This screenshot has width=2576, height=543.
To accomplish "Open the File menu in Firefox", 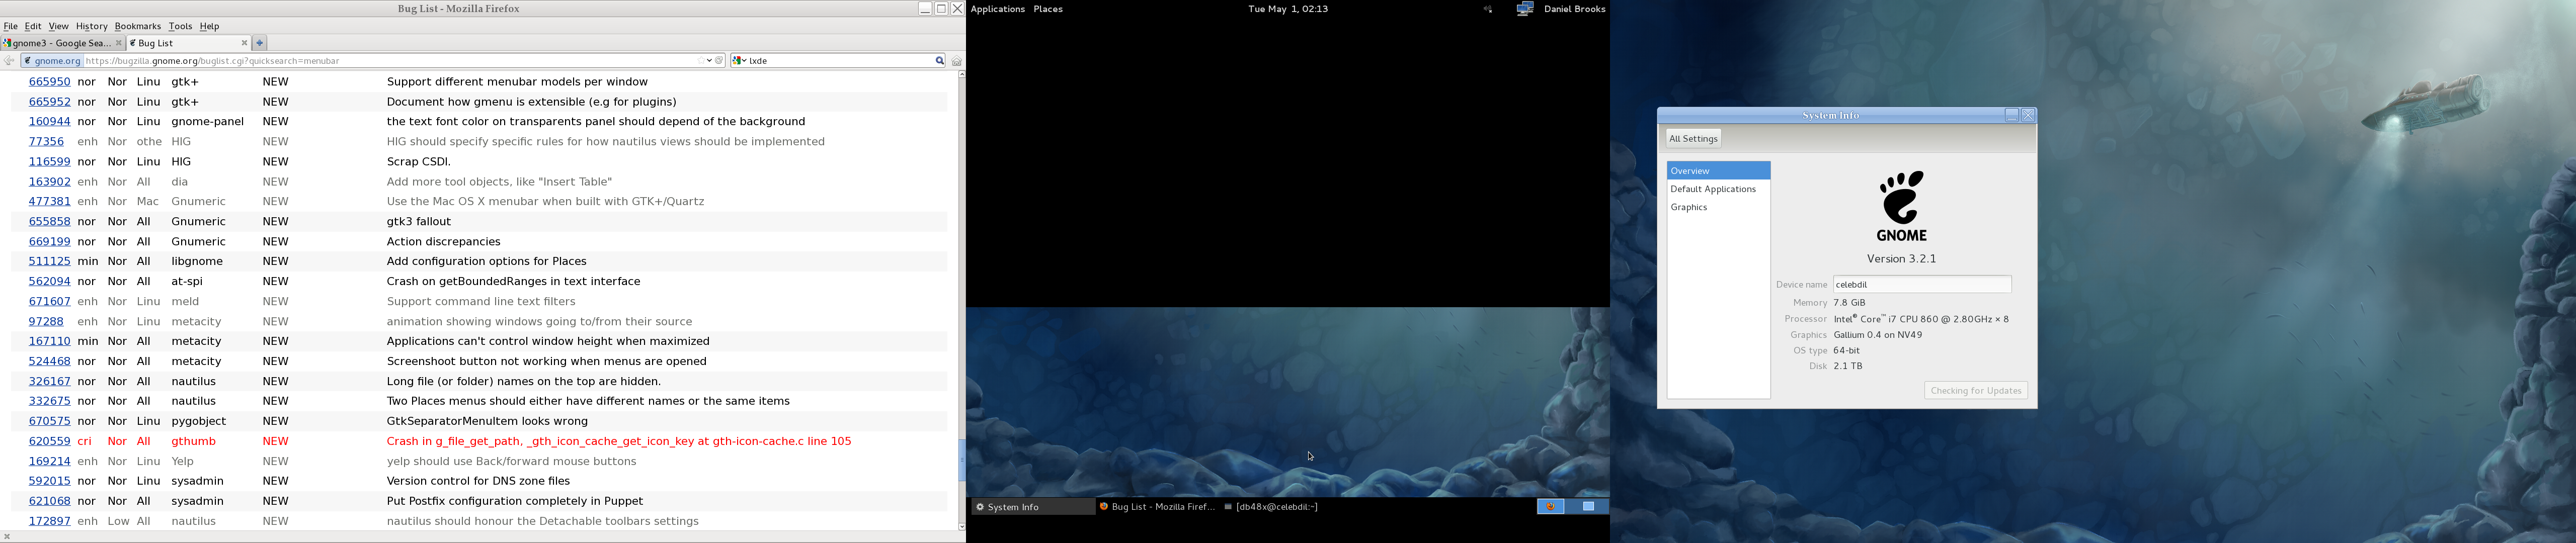I will [11, 27].
